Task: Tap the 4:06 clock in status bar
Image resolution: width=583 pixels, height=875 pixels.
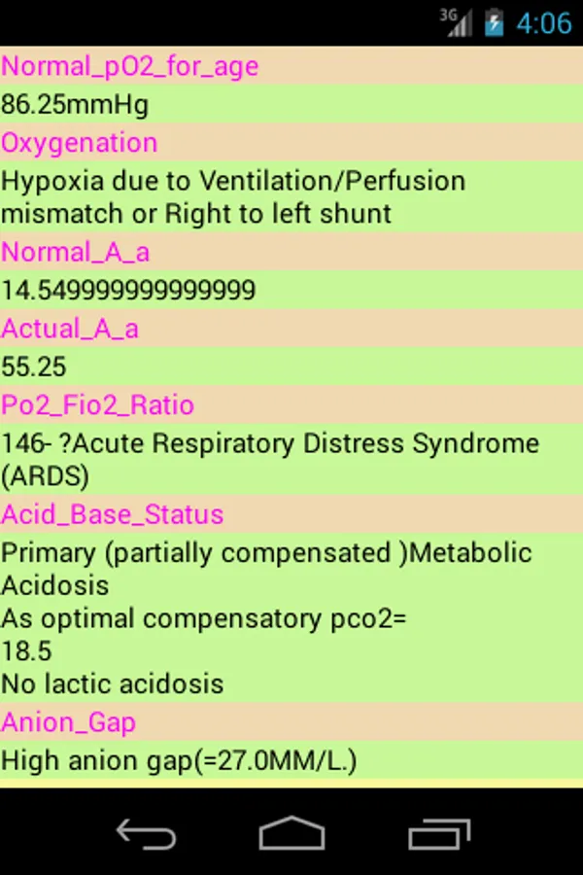Action: 543,22
